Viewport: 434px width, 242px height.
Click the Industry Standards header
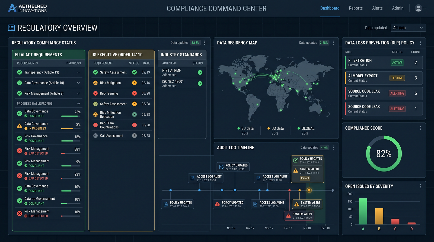coord(182,55)
